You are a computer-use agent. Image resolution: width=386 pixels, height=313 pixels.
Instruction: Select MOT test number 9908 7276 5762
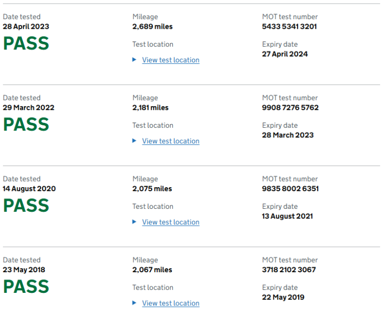290,108
